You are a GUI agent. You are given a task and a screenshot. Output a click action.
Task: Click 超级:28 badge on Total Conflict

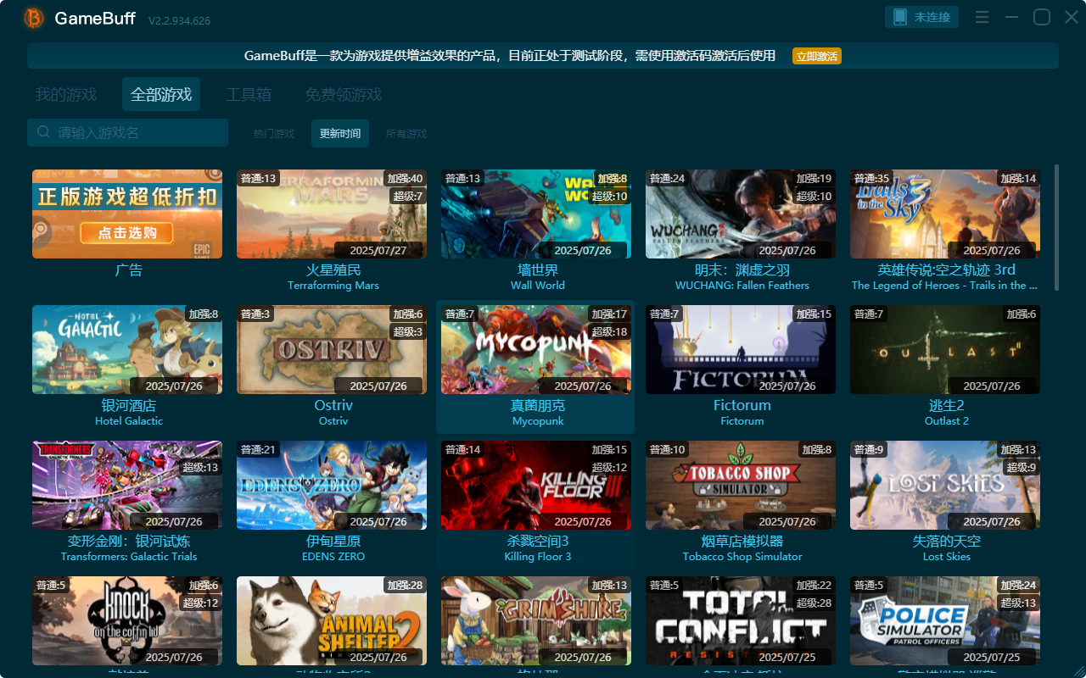pos(814,603)
